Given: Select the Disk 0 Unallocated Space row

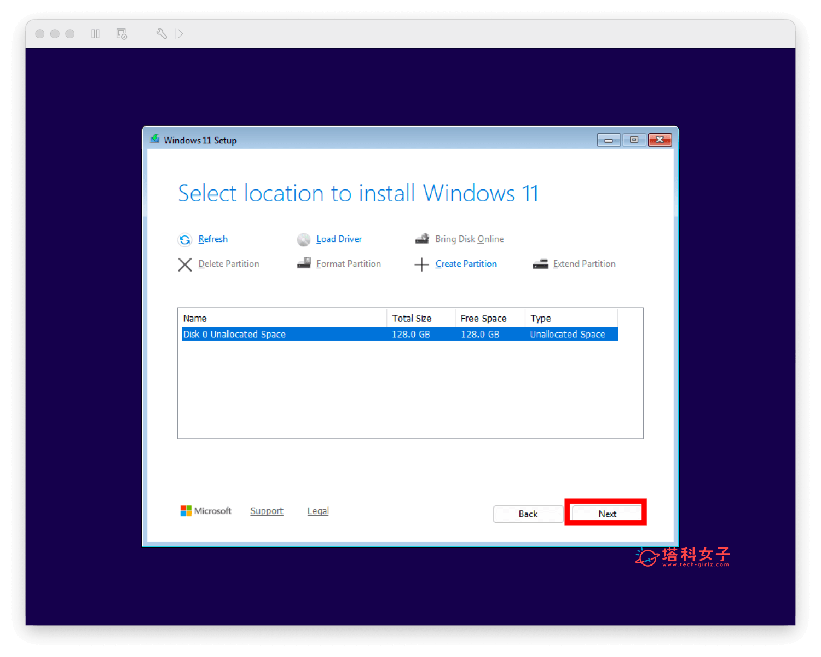Looking at the screenshot, I should click(x=400, y=334).
